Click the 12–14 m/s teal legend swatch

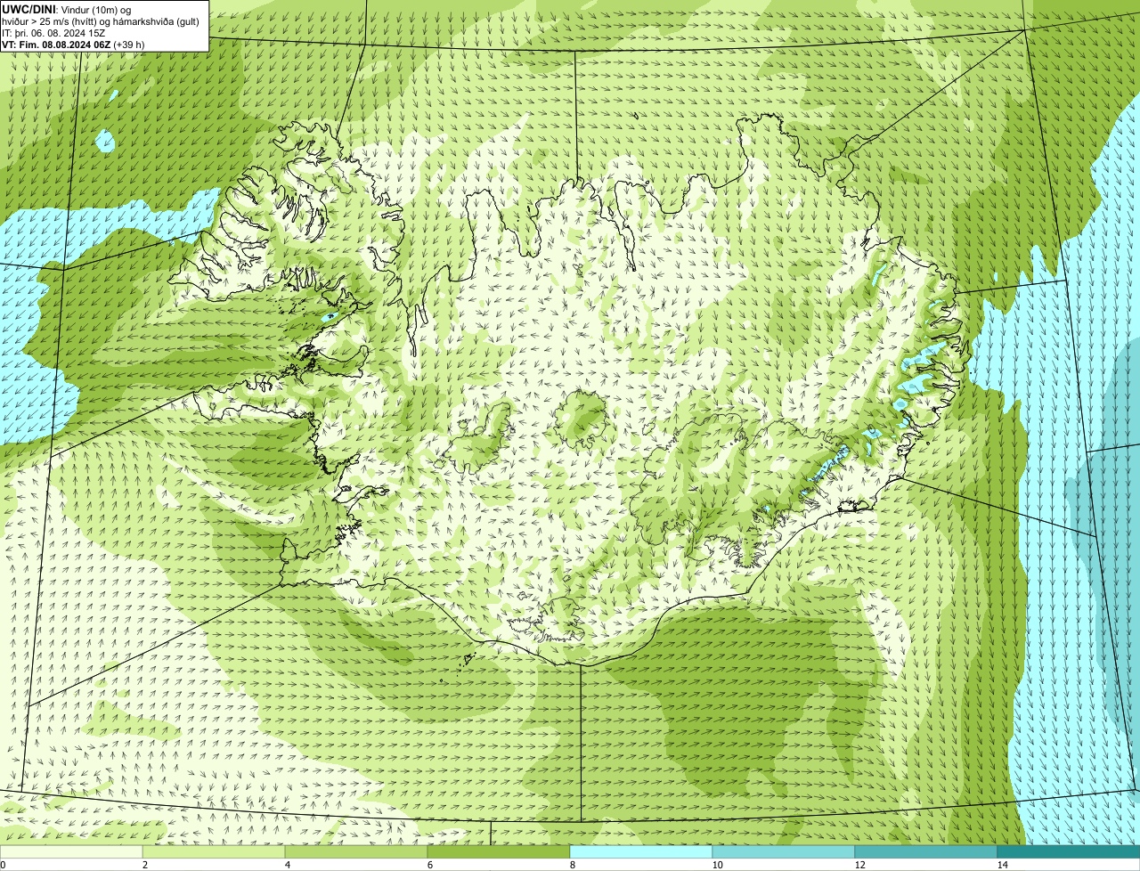(926, 851)
